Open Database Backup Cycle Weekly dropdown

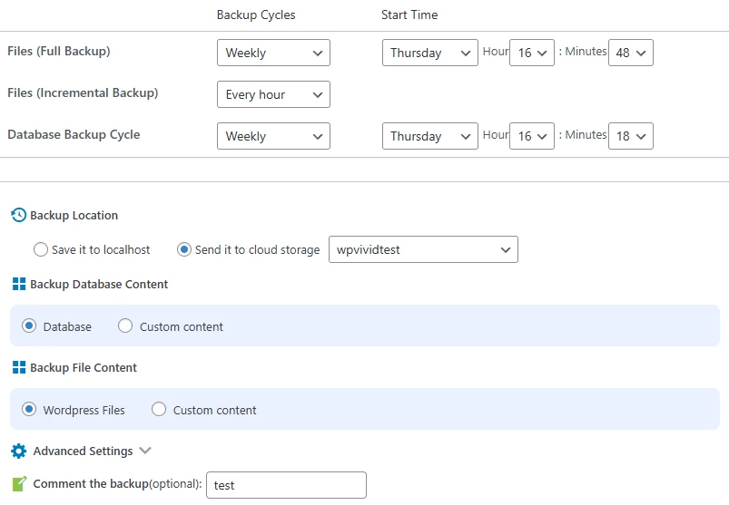click(273, 136)
